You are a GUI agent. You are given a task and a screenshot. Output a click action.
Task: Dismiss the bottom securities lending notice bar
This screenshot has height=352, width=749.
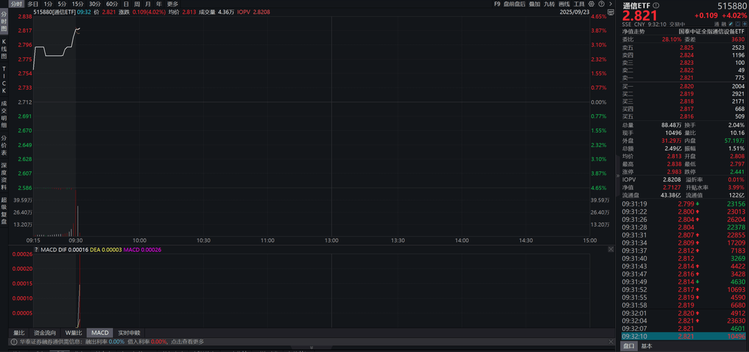pos(610,341)
